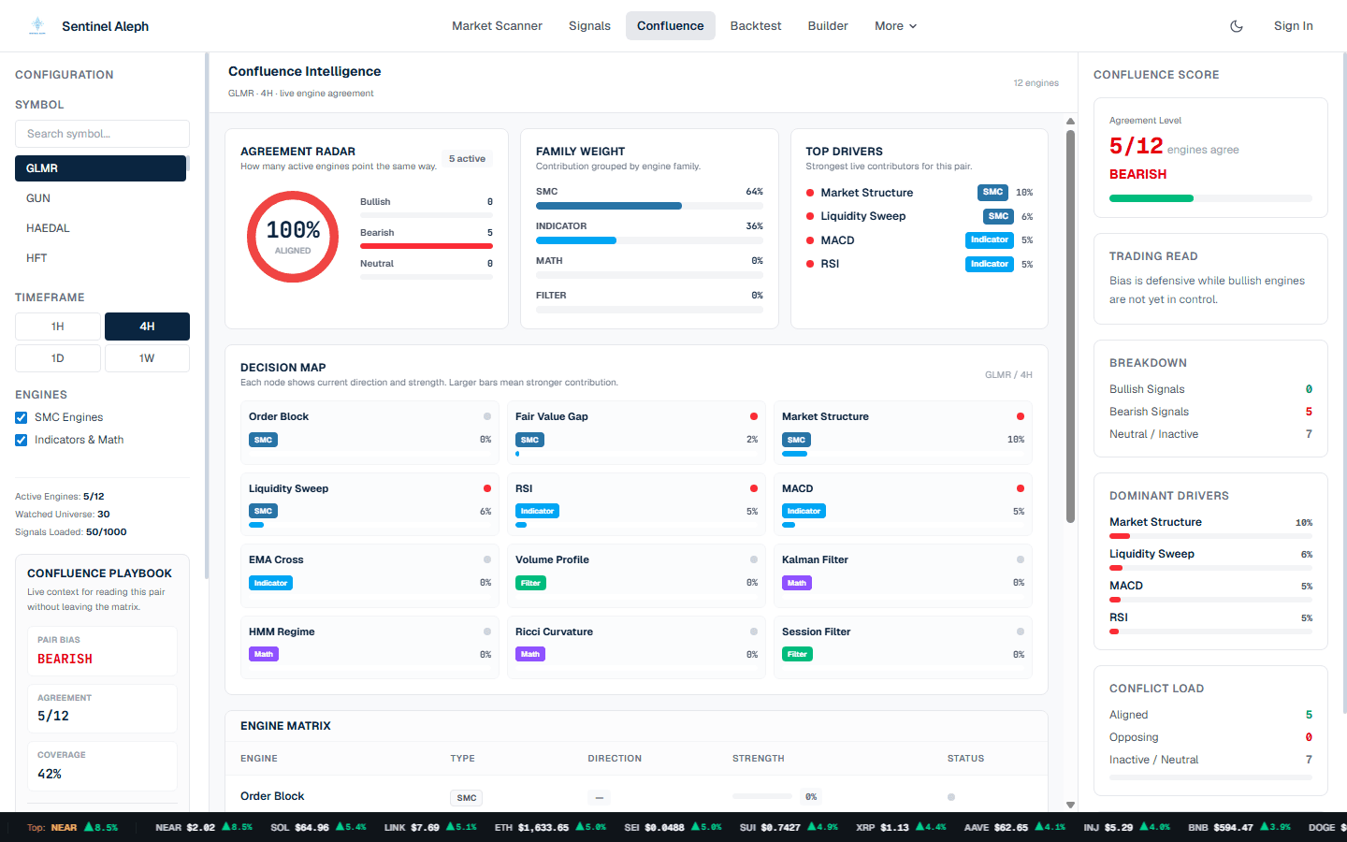
Task: Click the MACD red dot in Top Drivers
Action: point(810,240)
